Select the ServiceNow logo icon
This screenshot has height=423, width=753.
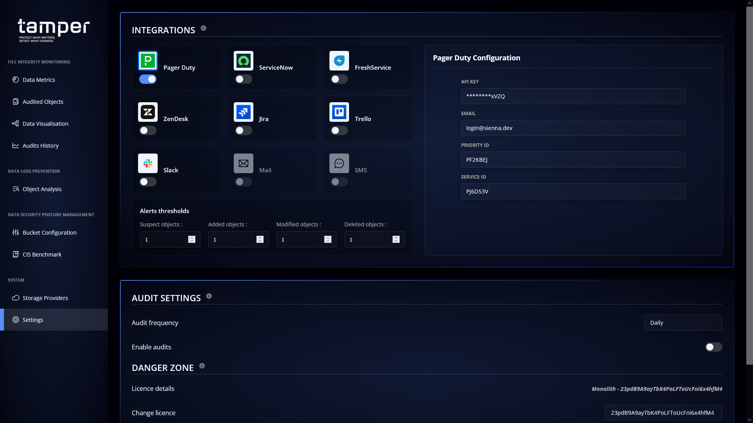pos(243,61)
